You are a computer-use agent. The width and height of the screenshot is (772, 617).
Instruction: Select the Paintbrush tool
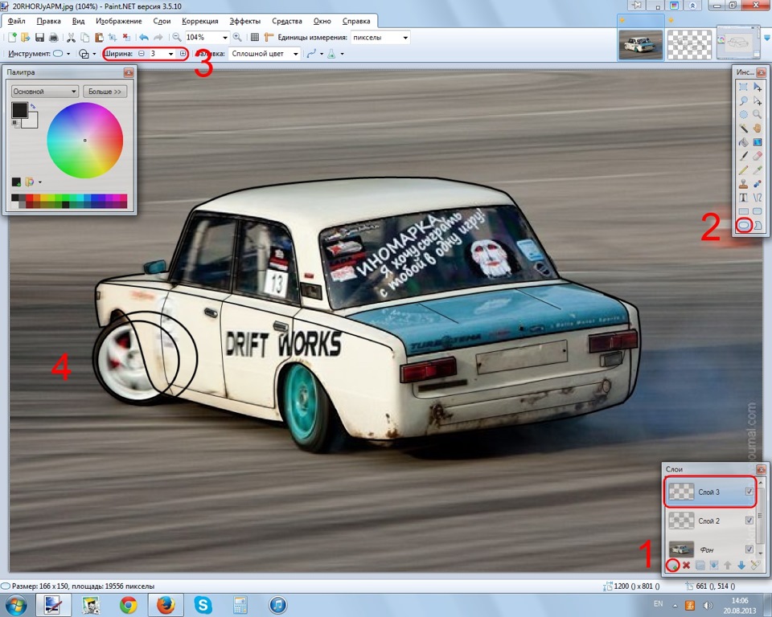(x=743, y=156)
